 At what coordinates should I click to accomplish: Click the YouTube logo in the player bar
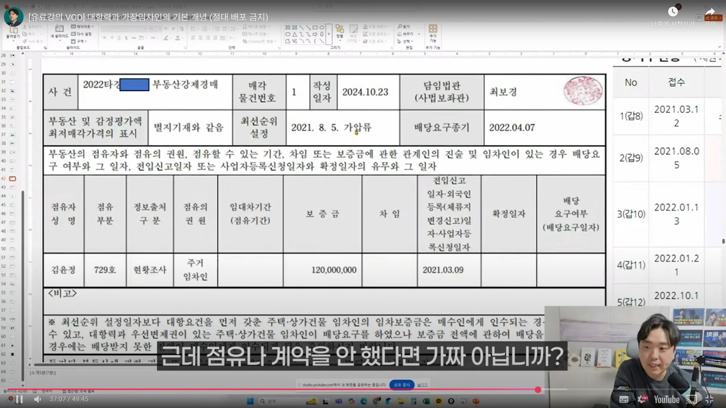pyautogui.click(x=666, y=399)
